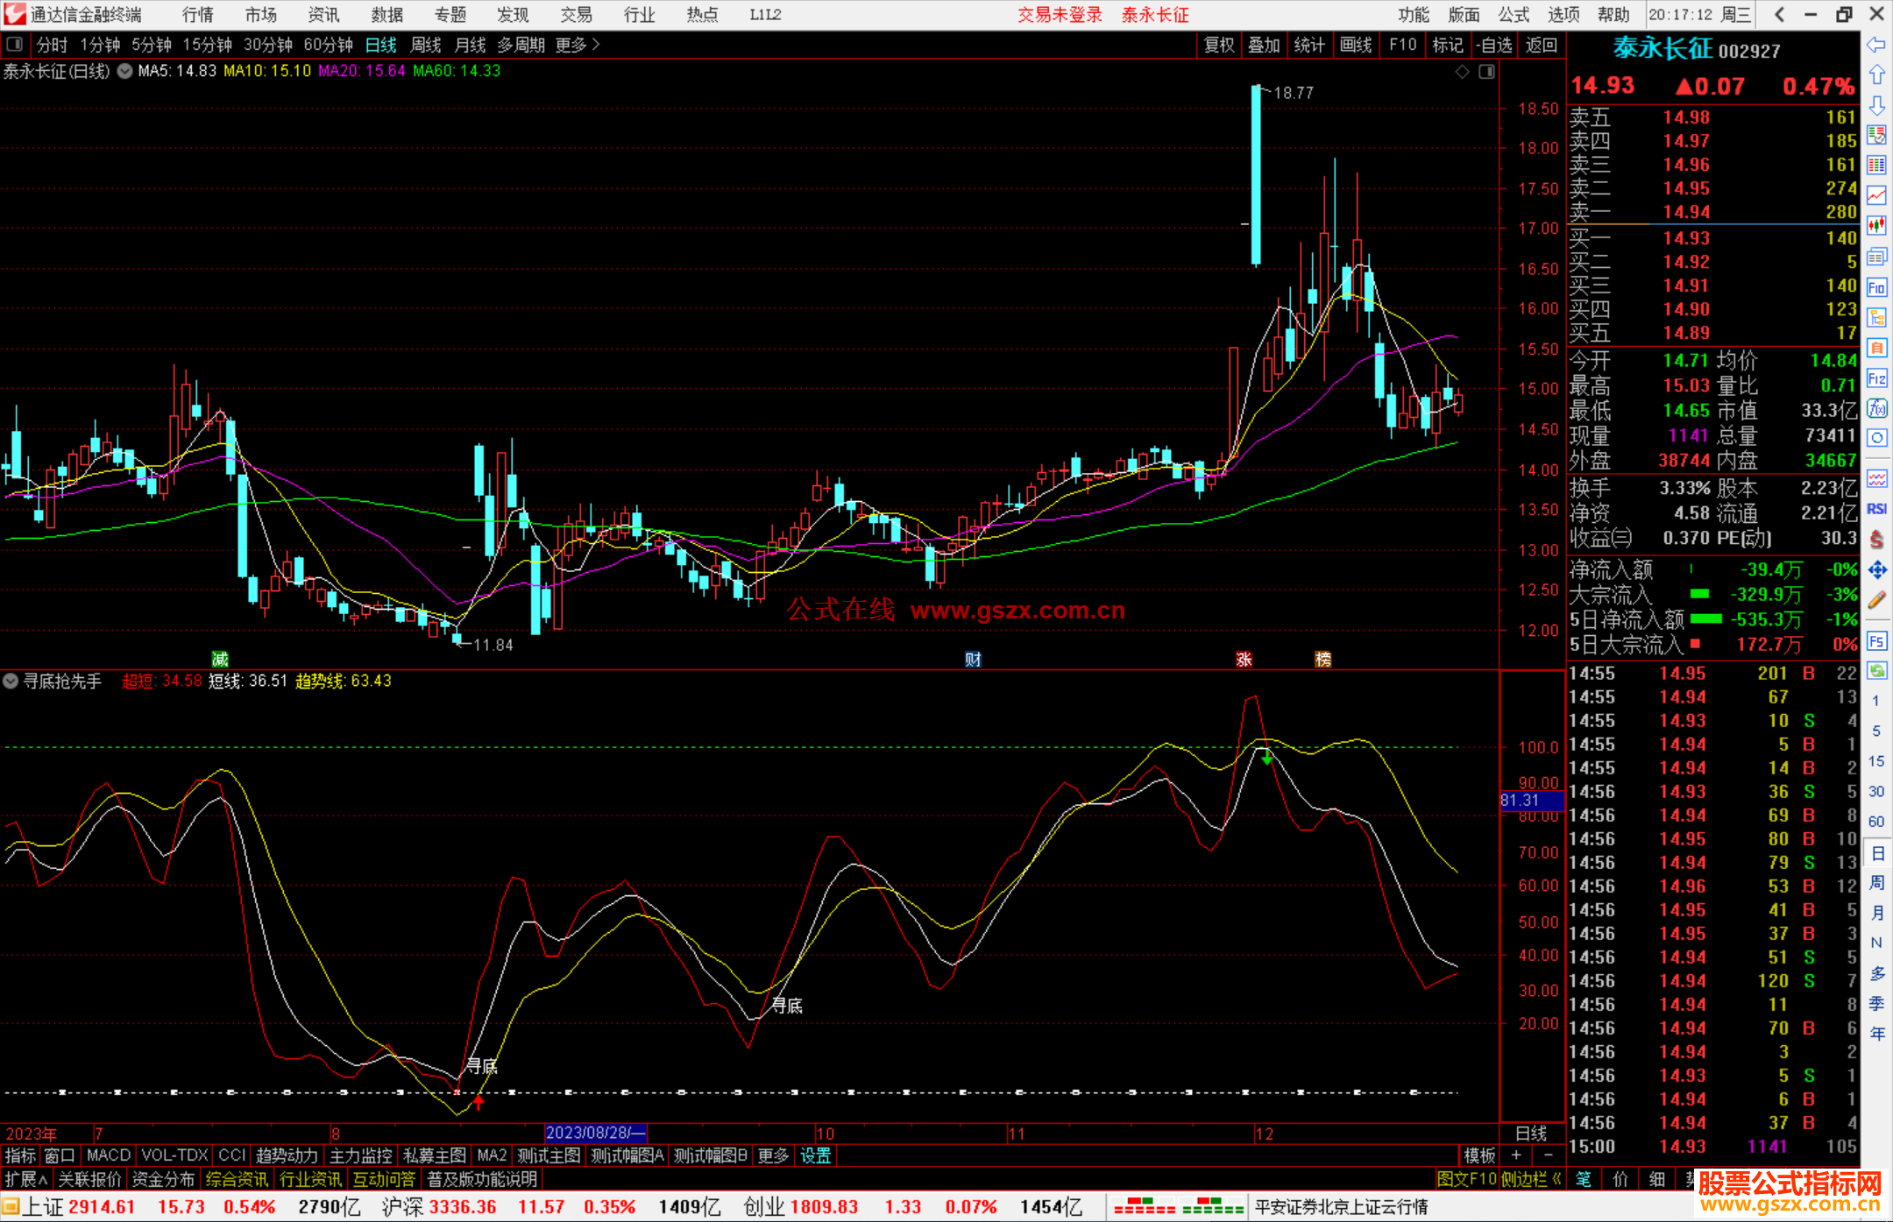Select the weekly 周 period in sidebar

(1875, 882)
